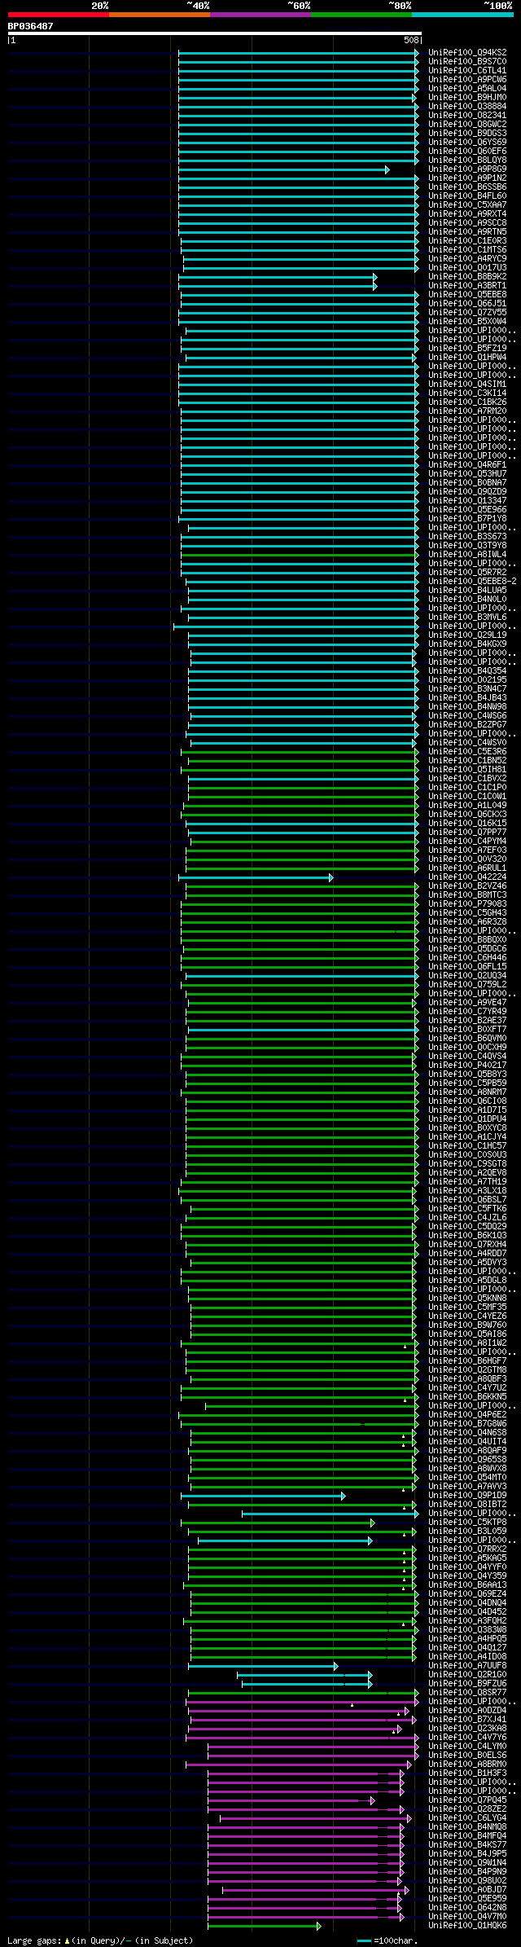Click the green segment of the identity scale

pyautogui.click(x=361, y=15)
